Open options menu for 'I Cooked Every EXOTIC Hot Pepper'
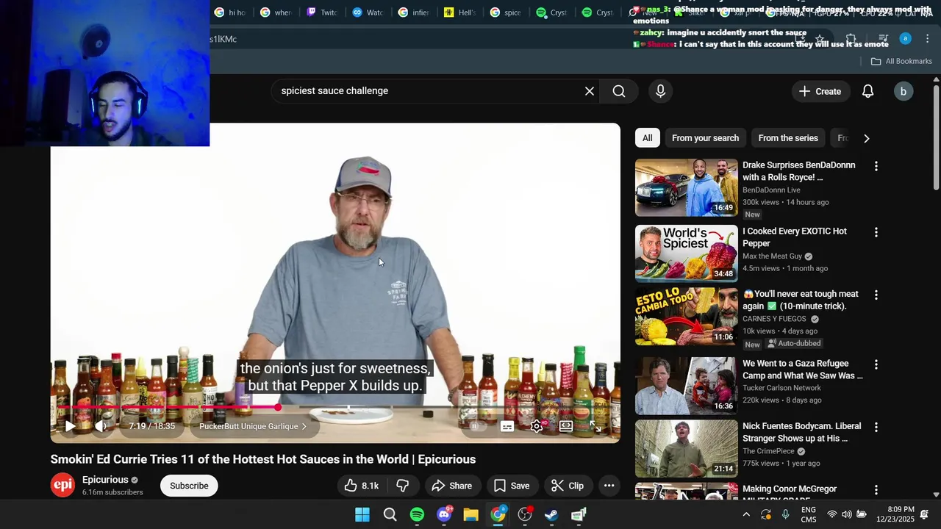941x529 pixels. pyautogui.click(x=876, y=233)
